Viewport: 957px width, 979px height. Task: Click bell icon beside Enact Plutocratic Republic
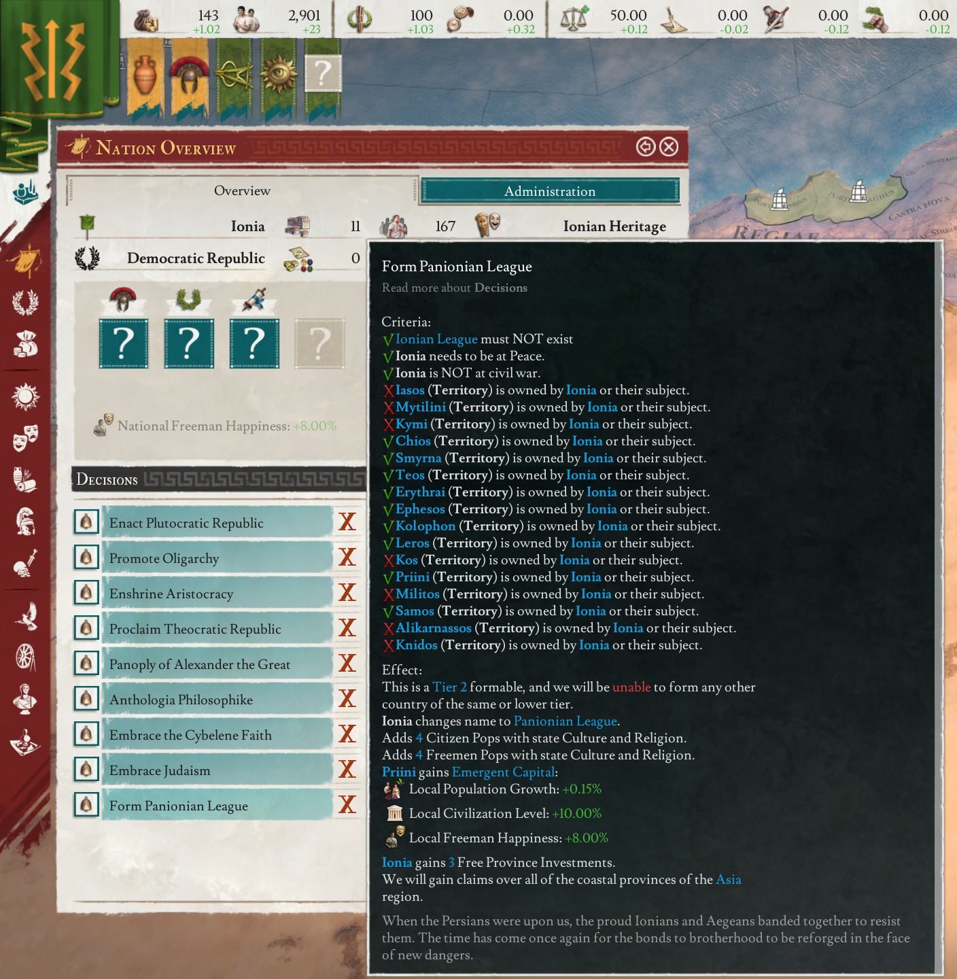[86, 522]
